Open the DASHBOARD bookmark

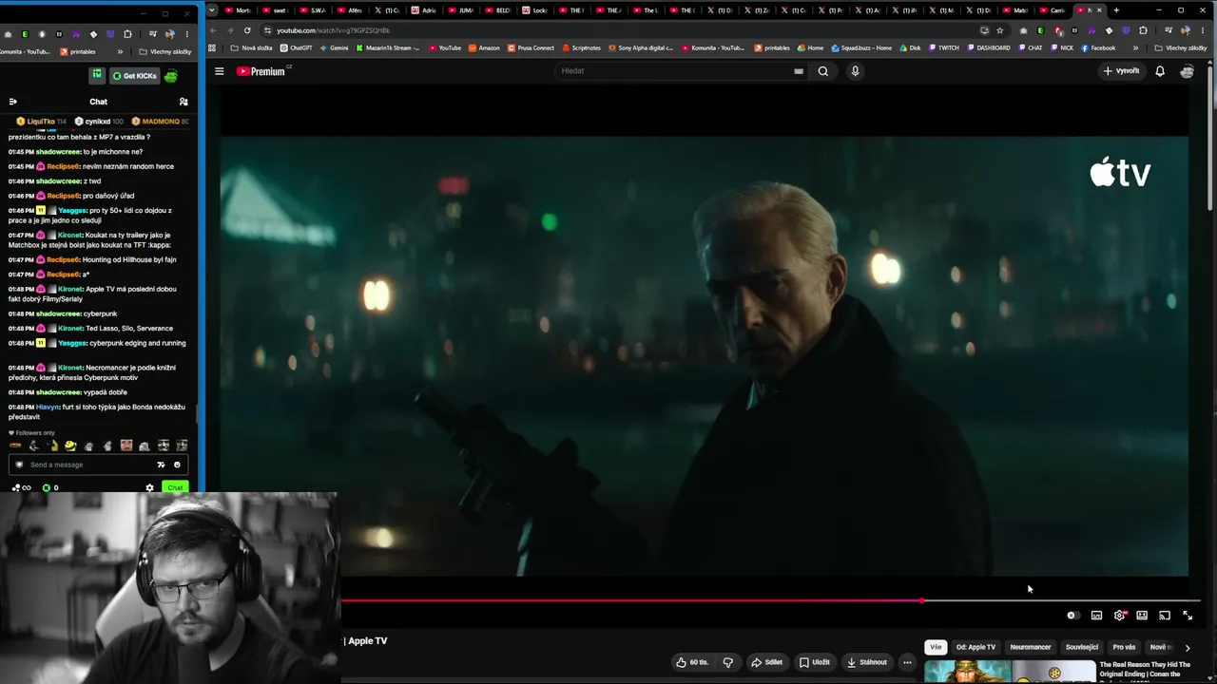pyautogui.click(x=988, y=47)
